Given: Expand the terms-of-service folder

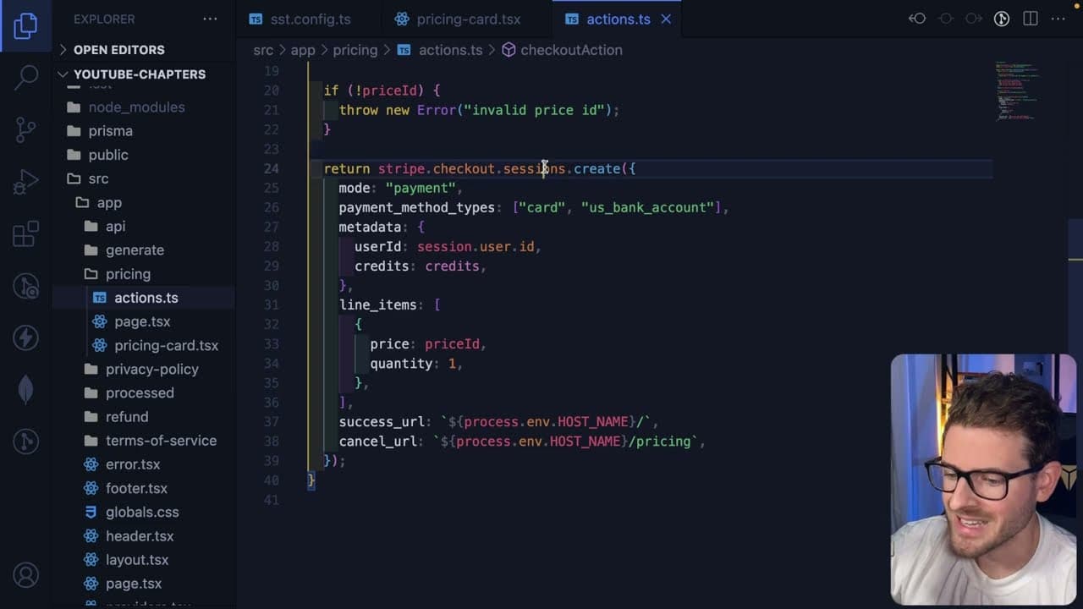Looking at the screenshot, I should point(161,441).
